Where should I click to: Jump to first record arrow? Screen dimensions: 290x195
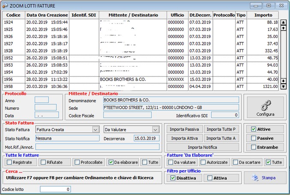283,23
